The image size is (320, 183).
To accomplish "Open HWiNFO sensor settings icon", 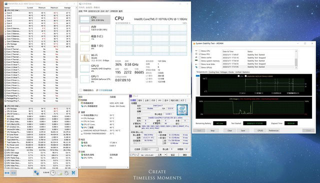I will pos(66,173).
